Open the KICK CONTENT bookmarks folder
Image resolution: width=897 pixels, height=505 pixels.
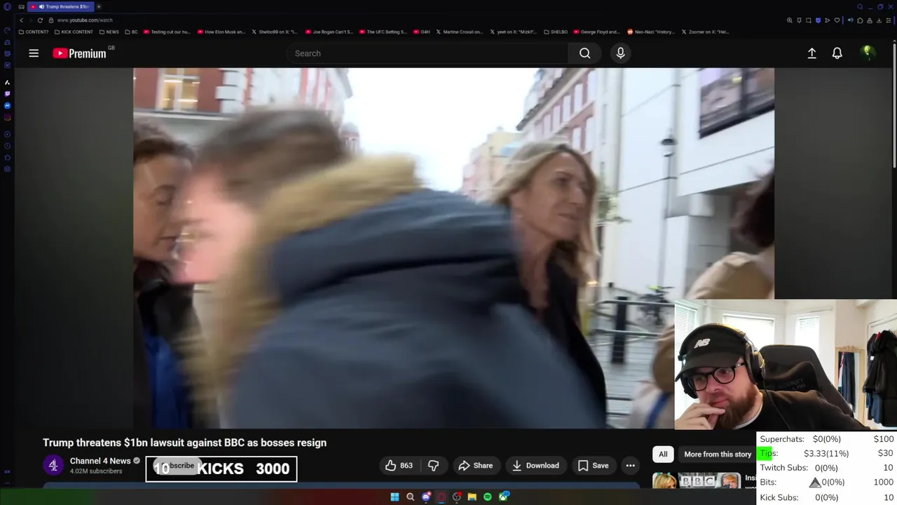coord(74,32)
